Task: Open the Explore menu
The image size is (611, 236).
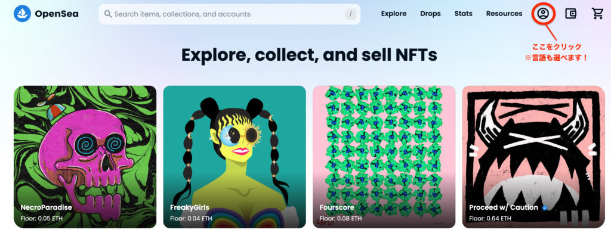Action: (394, 14)
